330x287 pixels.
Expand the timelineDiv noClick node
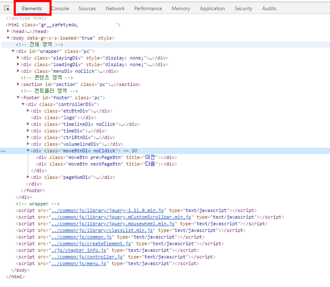[x=28, y=124]
